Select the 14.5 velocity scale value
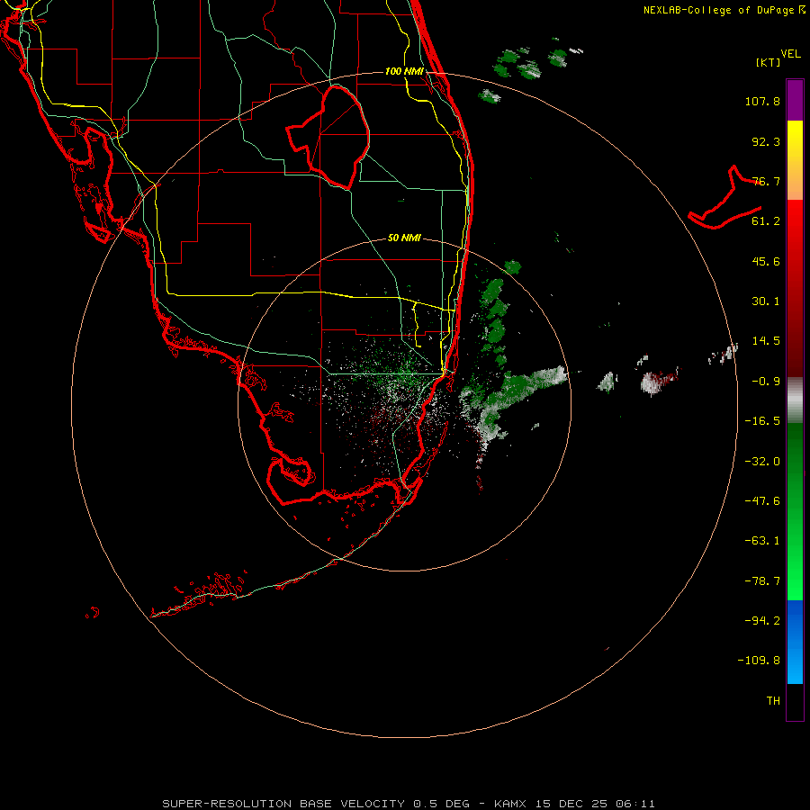Viewport: 810px width, 810px height. (x=766, y=341)
